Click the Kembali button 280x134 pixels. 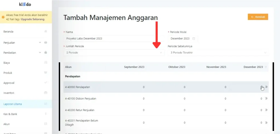pos(258,17)
